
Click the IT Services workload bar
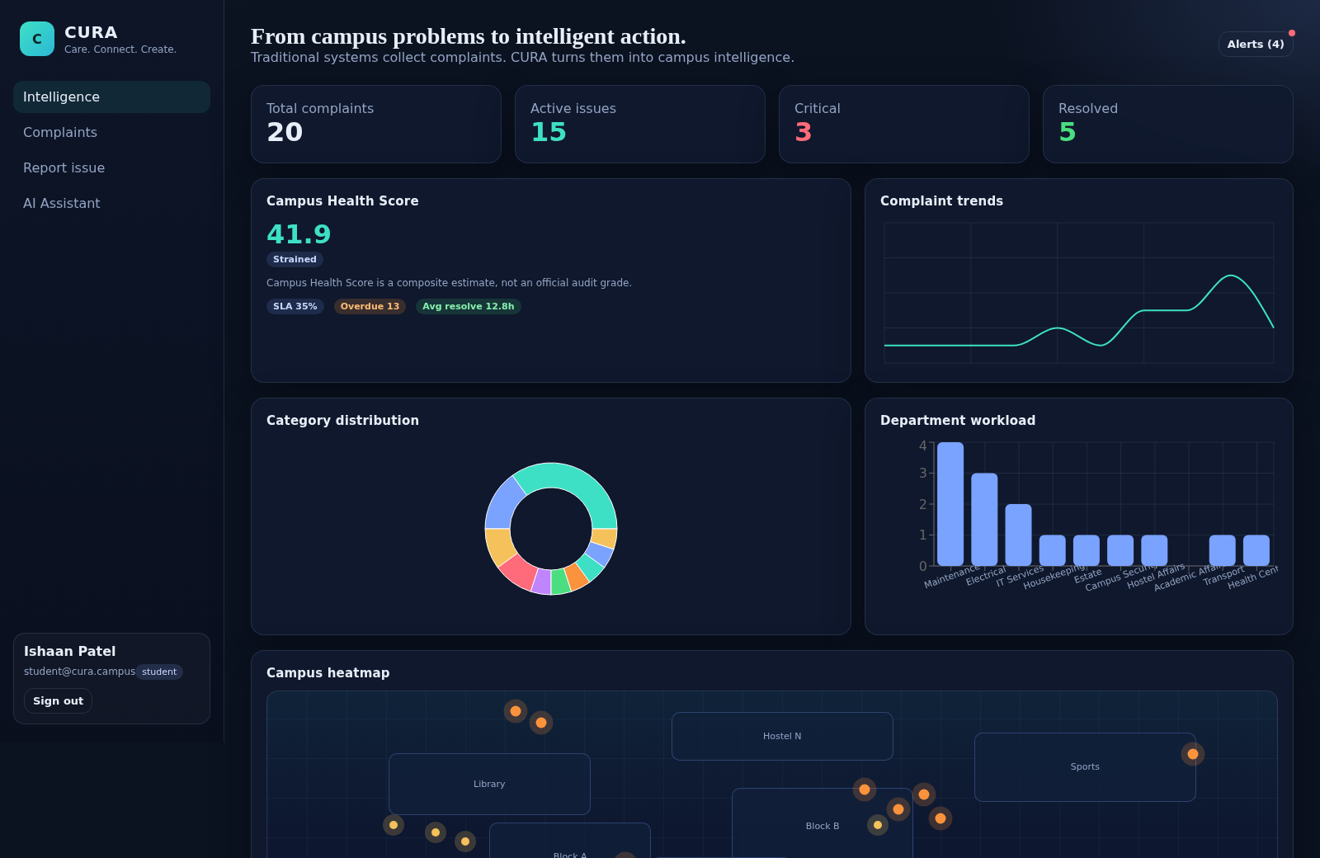pyautogui.click(x=1018, y=535)
